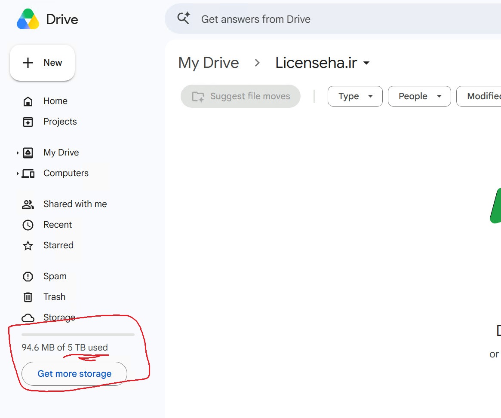Click the Suggest file moves folder icon
Screen dimensions: 501x418
click(x=198, y=96)
